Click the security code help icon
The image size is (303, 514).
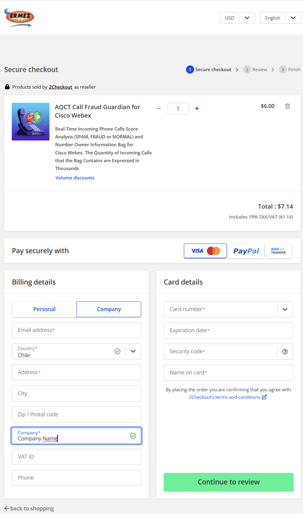tap(285, 352)
